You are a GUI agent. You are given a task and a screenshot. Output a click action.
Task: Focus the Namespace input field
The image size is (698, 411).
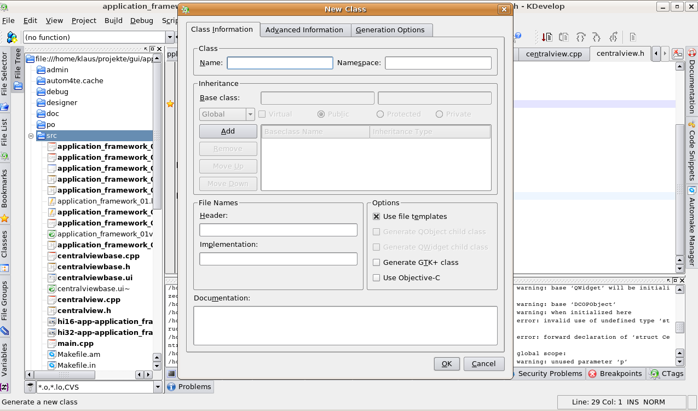point(439,63)
